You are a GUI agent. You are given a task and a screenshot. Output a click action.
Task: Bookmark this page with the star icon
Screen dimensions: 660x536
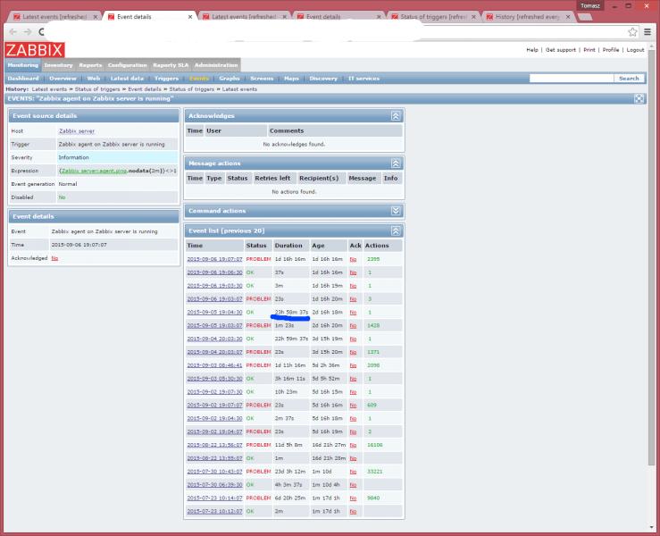(x=632, y=32)
